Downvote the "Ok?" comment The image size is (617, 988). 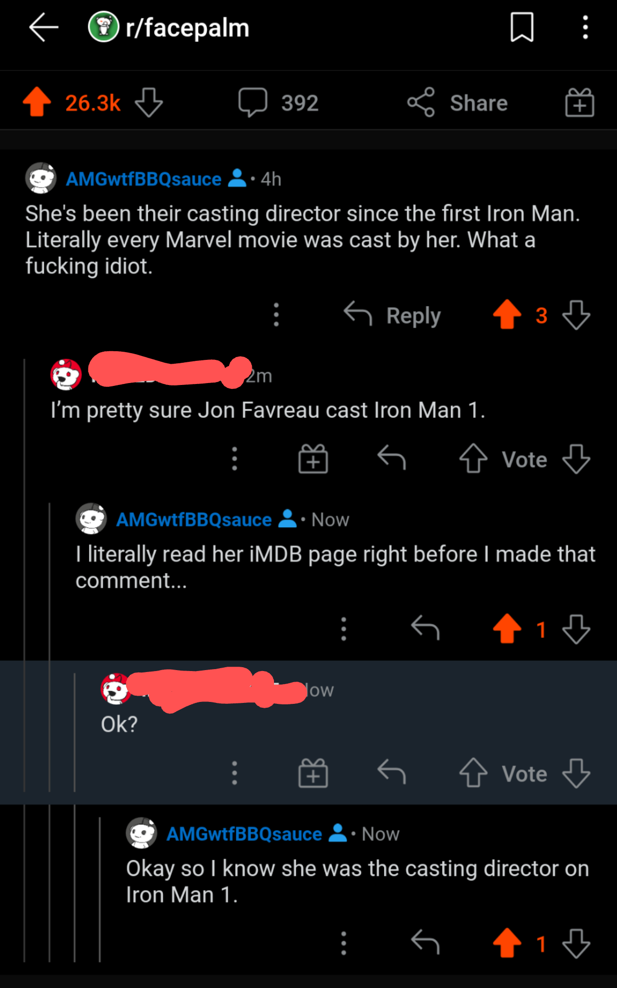[x=576, y=773]
